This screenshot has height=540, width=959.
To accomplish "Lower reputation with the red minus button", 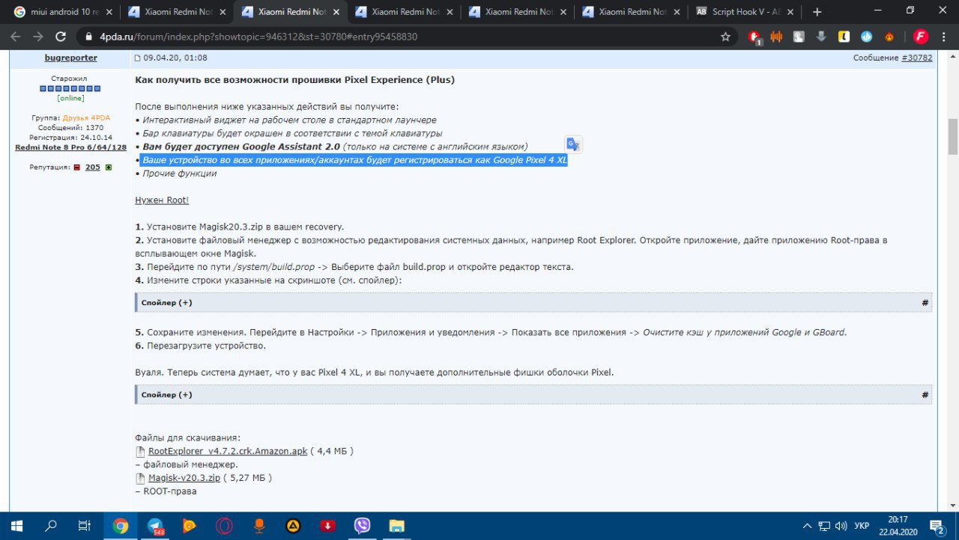I will tap(76, 167).
